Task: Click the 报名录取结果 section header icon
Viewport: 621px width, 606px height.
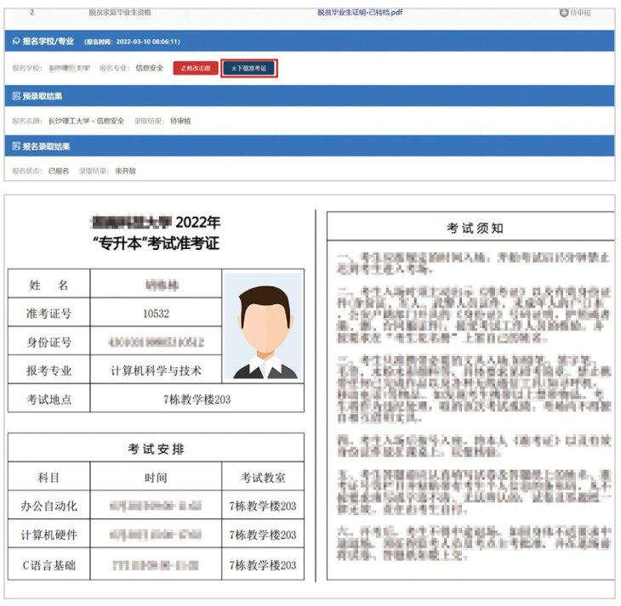Action: point(16,146)
